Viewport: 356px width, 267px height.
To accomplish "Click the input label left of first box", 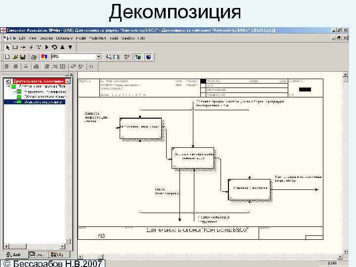I will pyautogui.click(x=96, y=117).
